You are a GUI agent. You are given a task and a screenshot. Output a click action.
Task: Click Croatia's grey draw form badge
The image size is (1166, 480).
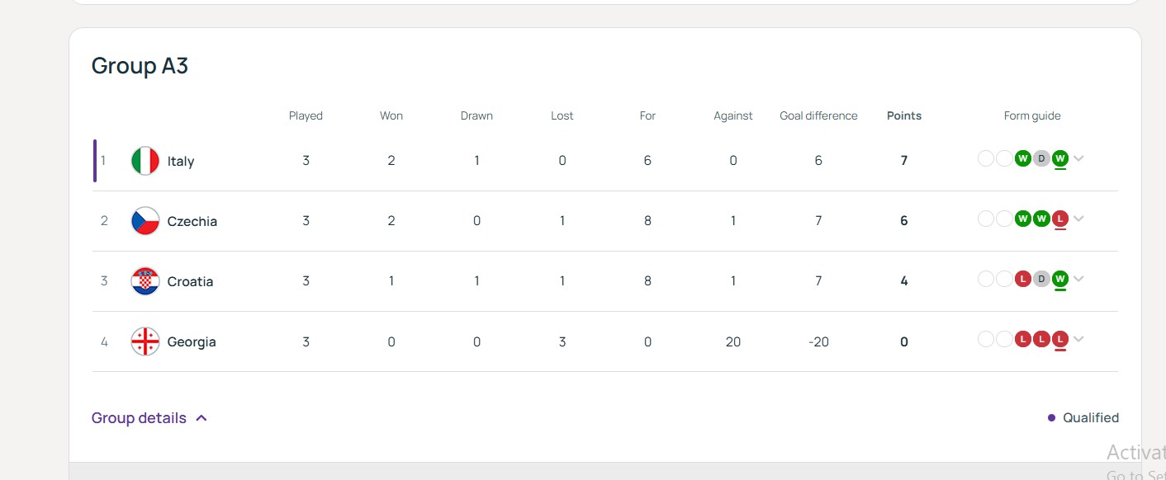pos(1041,279)
